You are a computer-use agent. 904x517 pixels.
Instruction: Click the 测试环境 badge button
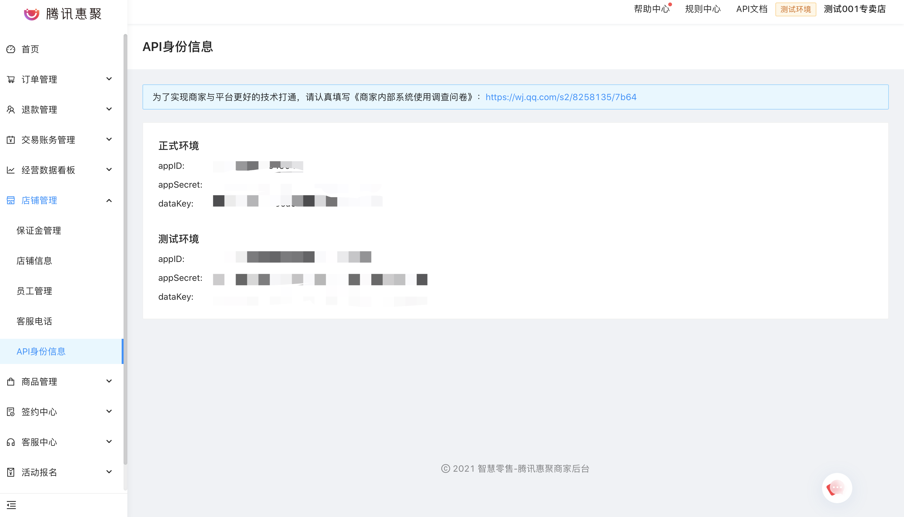coord(796,9)
